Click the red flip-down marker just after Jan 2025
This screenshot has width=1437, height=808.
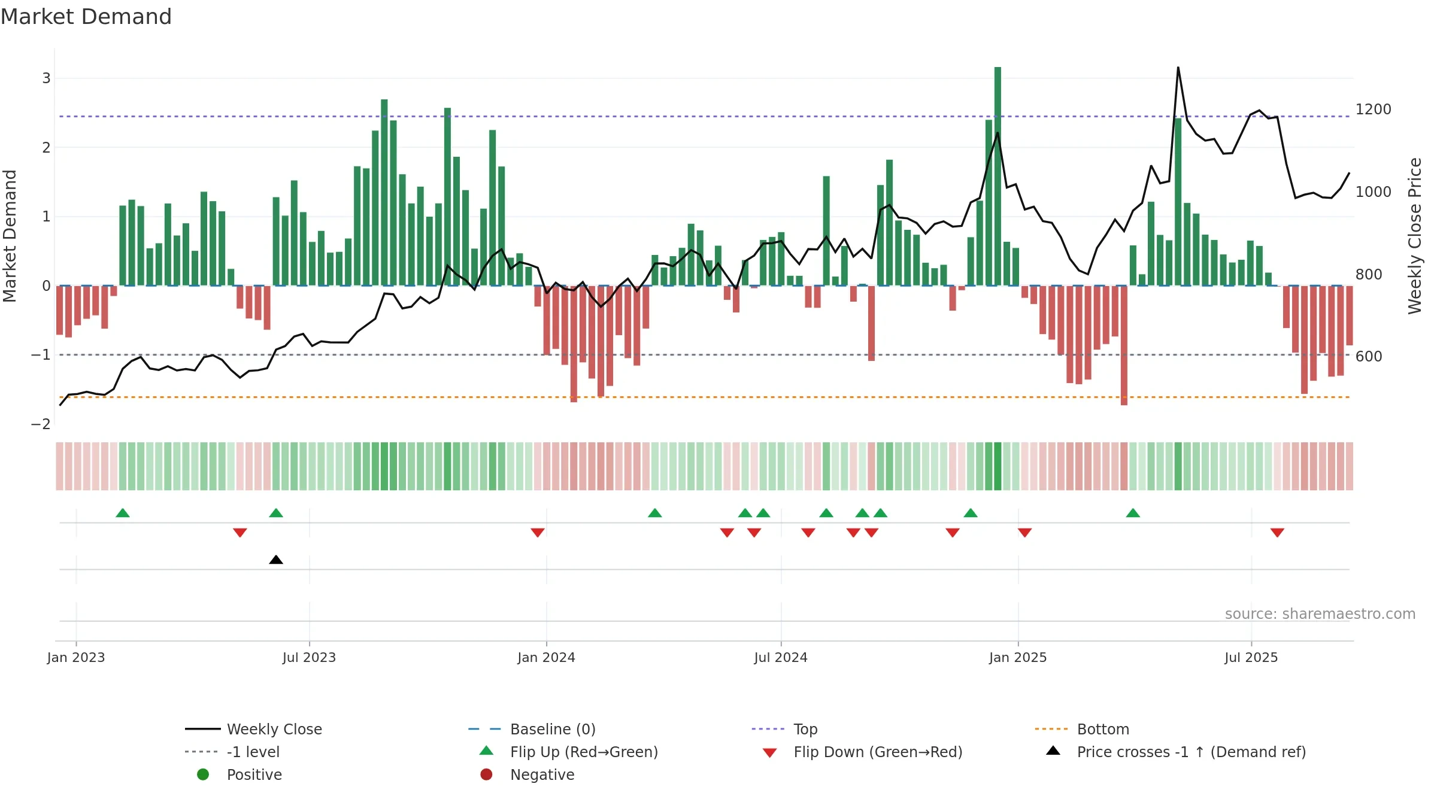[1024, 533]
